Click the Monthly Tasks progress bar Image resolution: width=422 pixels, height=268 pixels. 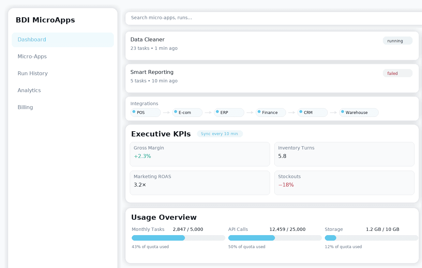point(178,238)
